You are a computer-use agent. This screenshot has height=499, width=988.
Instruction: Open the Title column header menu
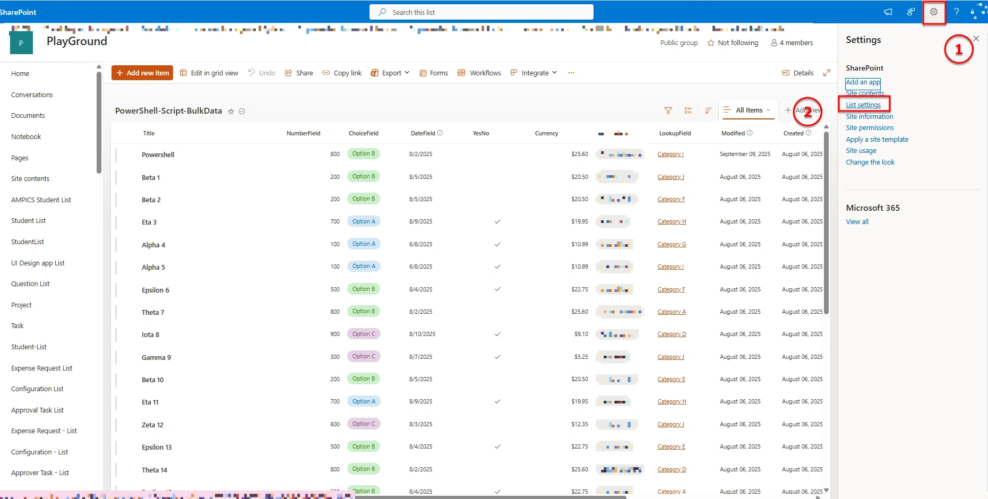click(149, 133)
